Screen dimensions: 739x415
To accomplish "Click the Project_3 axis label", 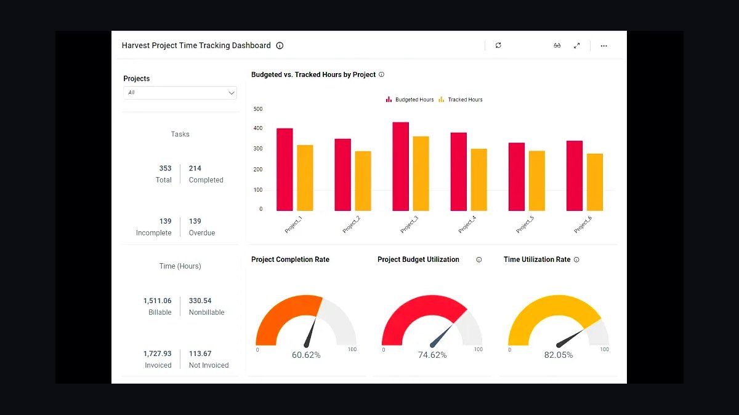I will (409, 224).
